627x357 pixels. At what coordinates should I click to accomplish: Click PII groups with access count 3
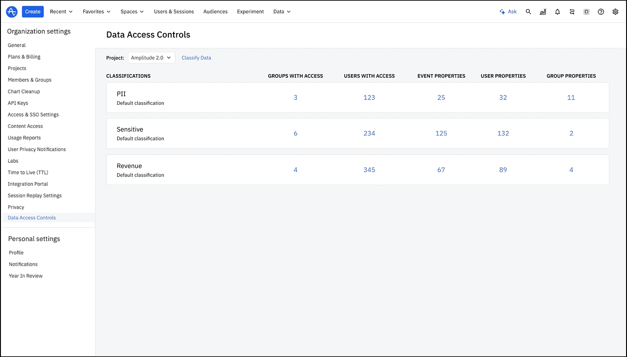tap(295, 98)
